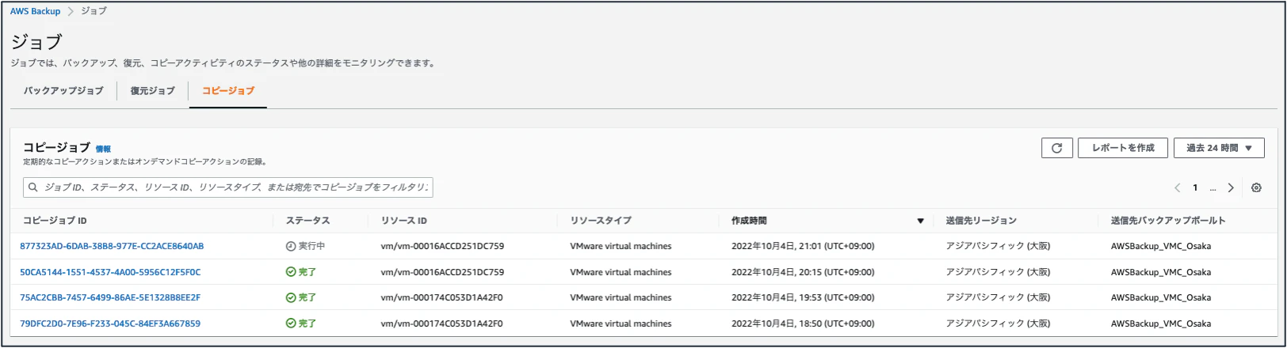The height and width of the screenshot is (348, 1287).
Task: Click the 2022年10月4日, 18:50 creation time cell
Action: [803, 323]
